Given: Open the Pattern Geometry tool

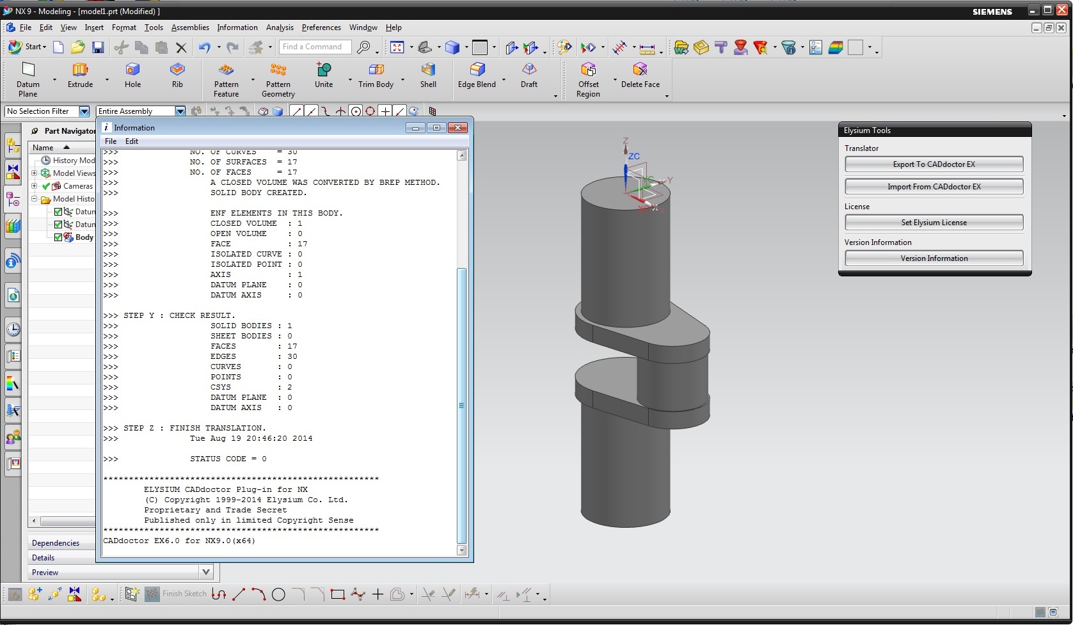Looking at the screenshot, I should (278, 79).
